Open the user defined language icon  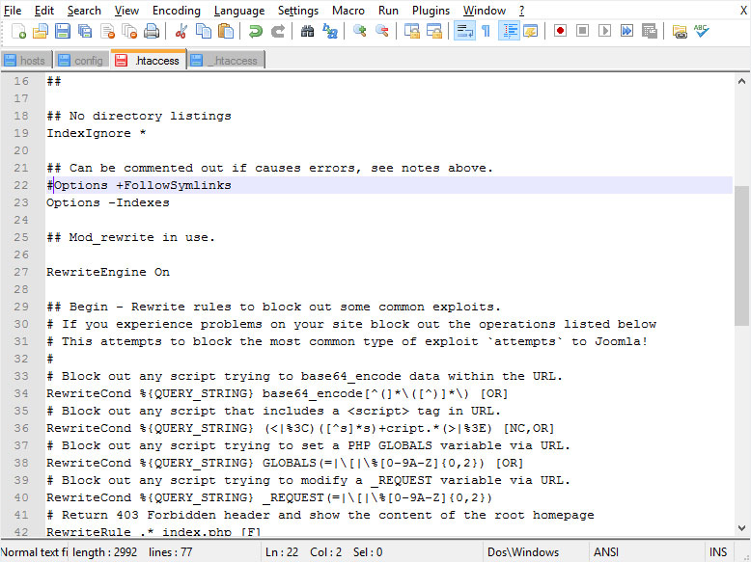(531, 31)
